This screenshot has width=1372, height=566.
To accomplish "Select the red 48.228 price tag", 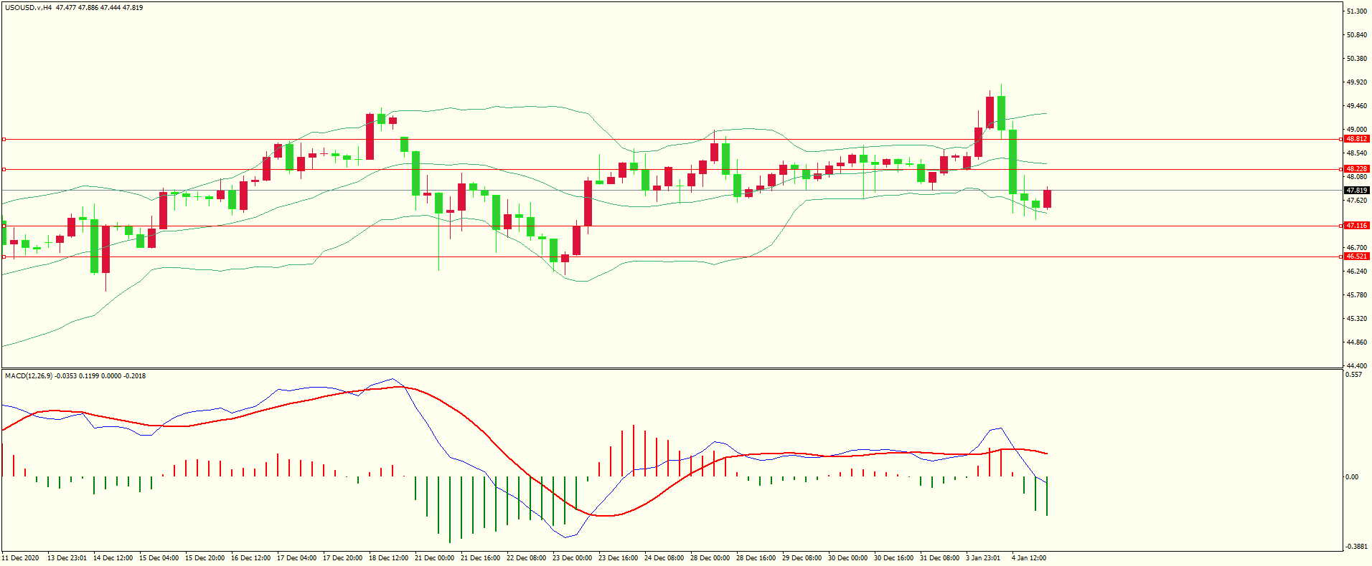I will click(1357, 169).
